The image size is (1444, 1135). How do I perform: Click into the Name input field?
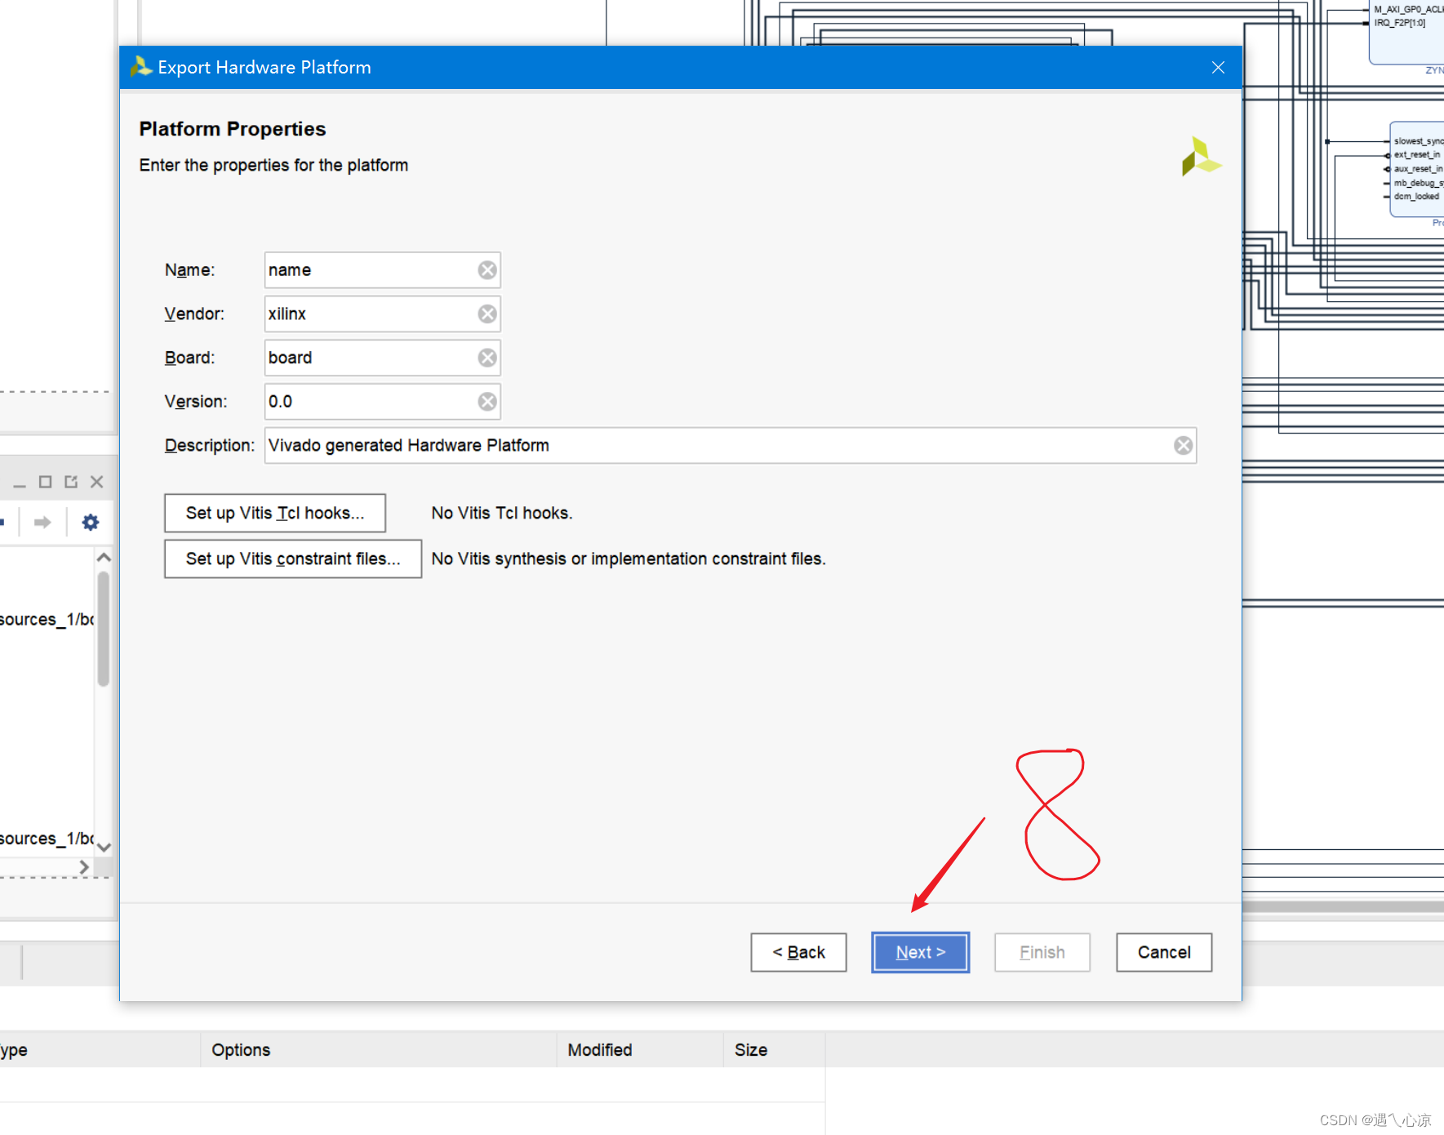point(382,270)
